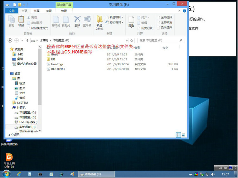Image resolution: width=238 pixels, height=178 pixels.
Task: Click the Move to (移动到) icon
Action: point(56,21)
